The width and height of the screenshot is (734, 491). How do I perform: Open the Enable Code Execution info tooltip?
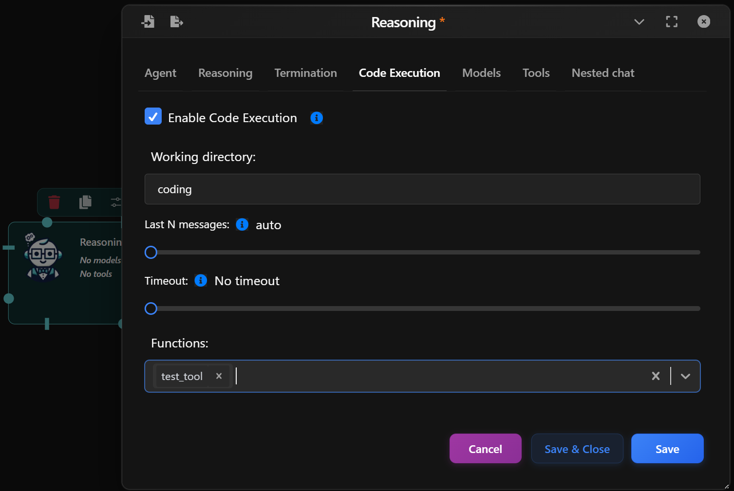(x=316, y=118)
